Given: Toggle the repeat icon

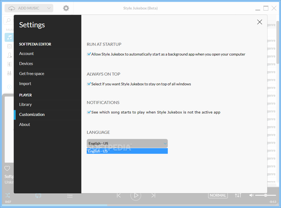Looking at the screenshot, I should click(x=38, y=196).
